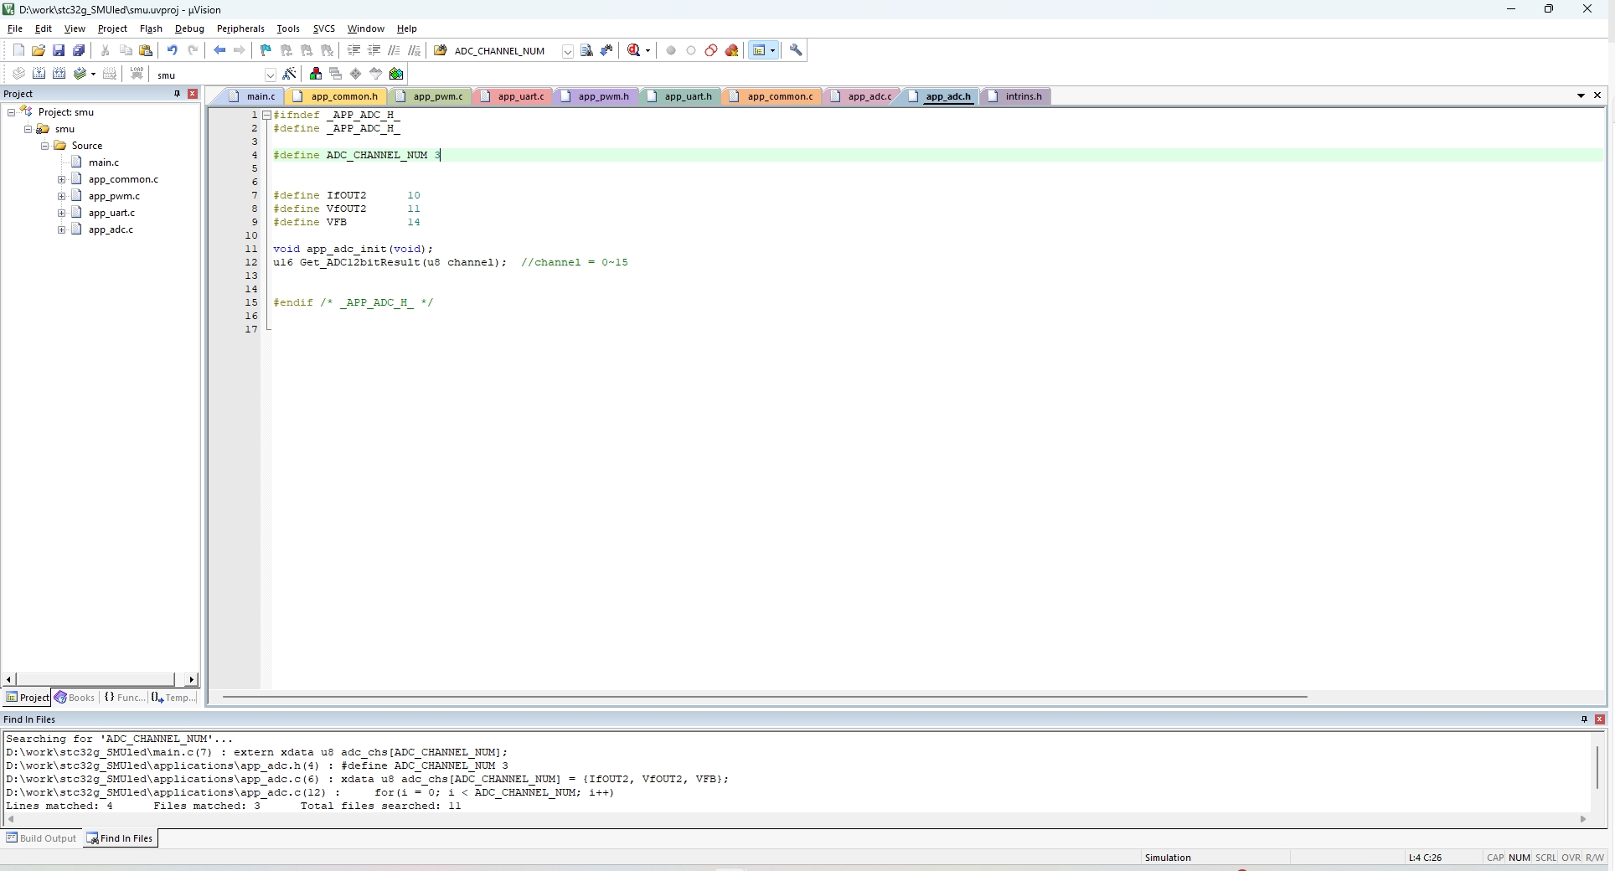The width and height of the screenshot is (1615, 871).
Task: Open Options for Target wand icon
Action: (290, 74)
